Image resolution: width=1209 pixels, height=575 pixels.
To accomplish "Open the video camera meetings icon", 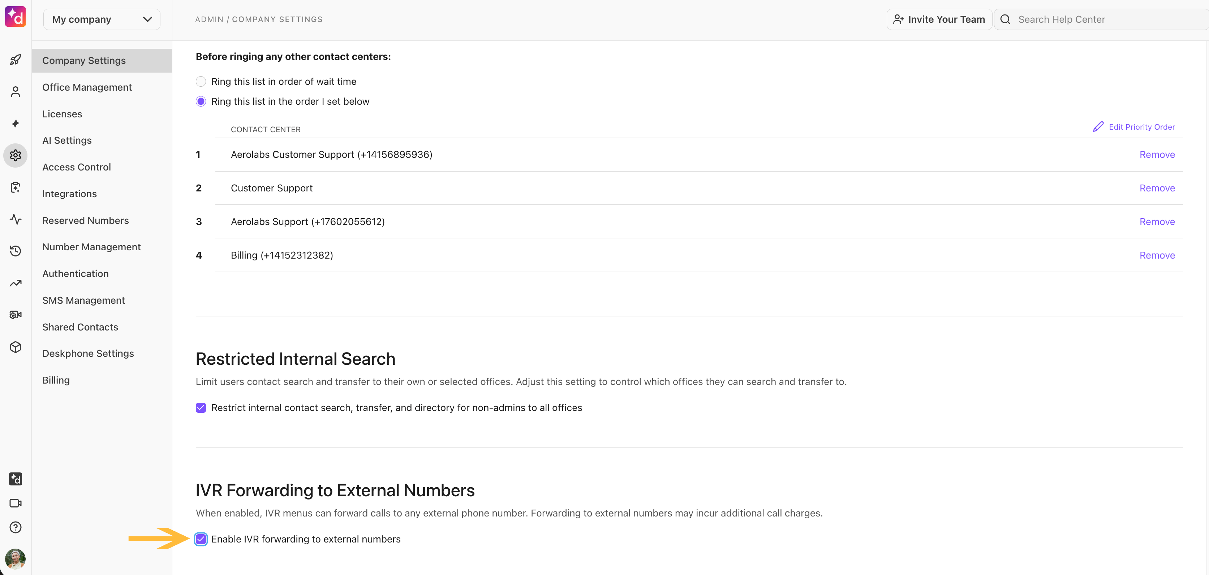I will [16, 503].
